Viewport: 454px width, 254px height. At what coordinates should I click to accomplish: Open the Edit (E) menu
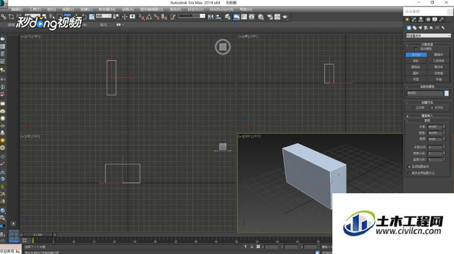tap(17, 10)
